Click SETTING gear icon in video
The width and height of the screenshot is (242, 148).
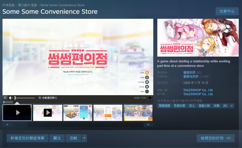click(147, 82)
